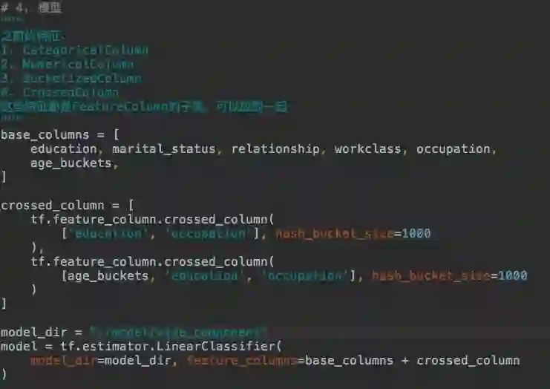Viewport: 550px width, 389px height.
Task: Click tf.estimator.LinearClassifier constructor
Action: [x=171, y=347]
